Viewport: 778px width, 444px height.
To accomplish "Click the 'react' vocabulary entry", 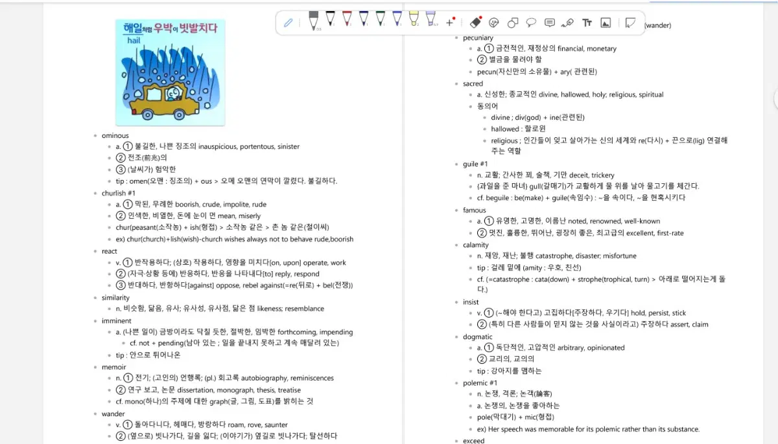I will (x=110, y=251).
